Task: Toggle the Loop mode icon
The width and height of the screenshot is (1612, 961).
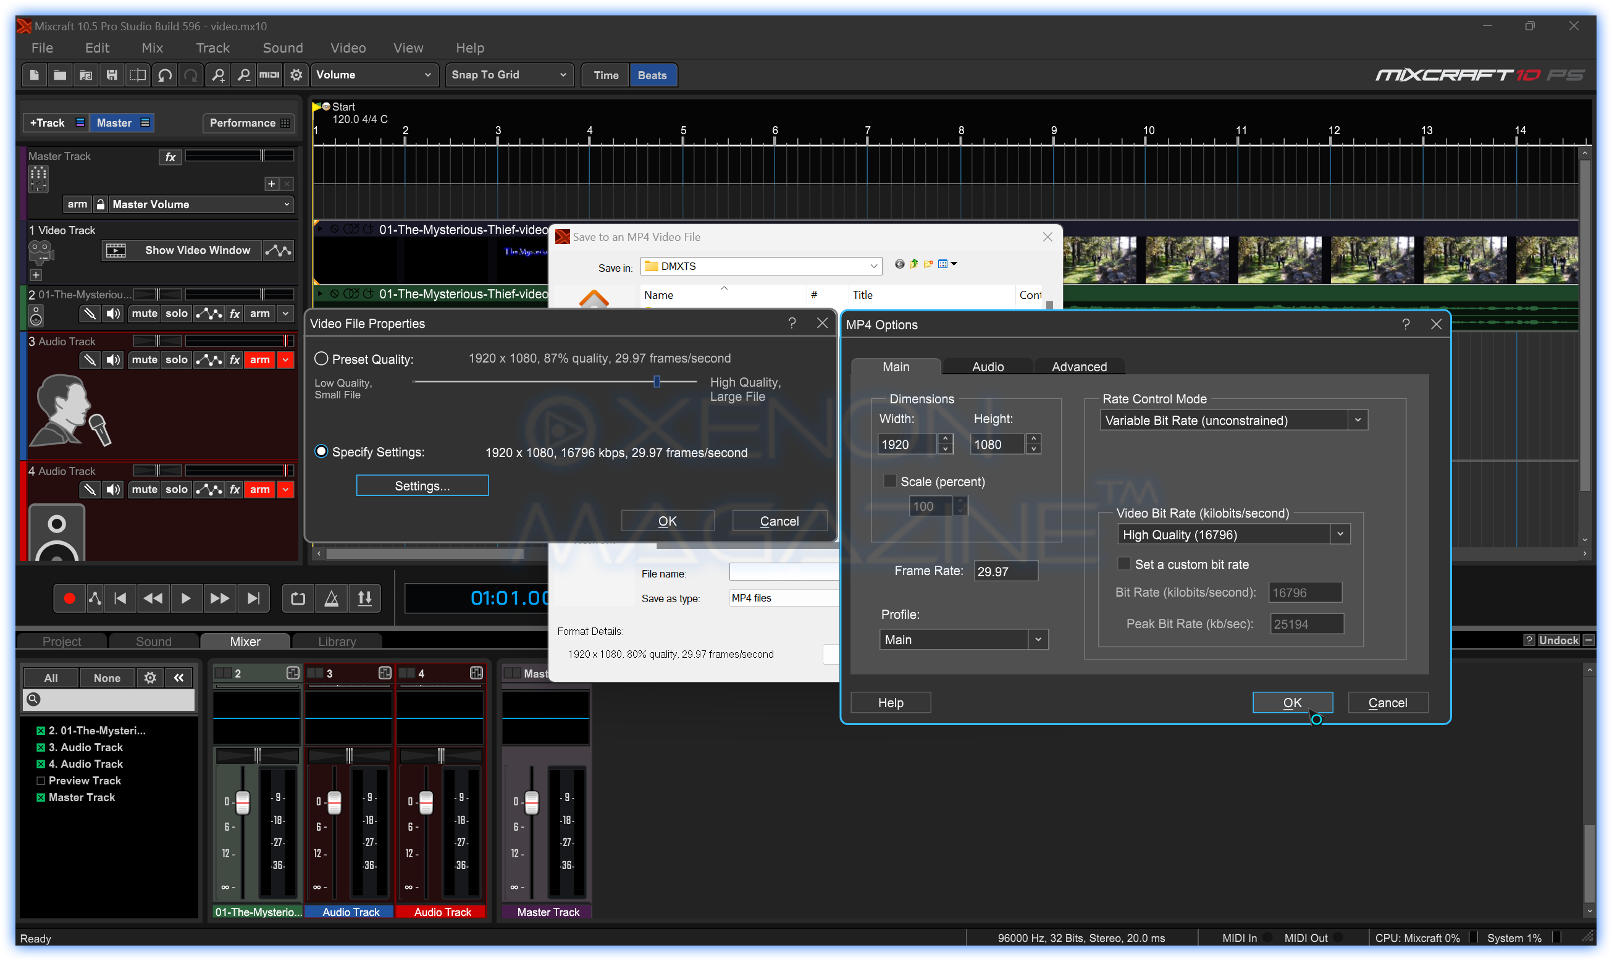Action: click(298, 598)
